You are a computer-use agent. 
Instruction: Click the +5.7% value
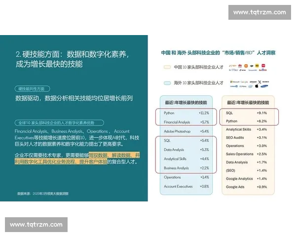[x=205, y=122]
